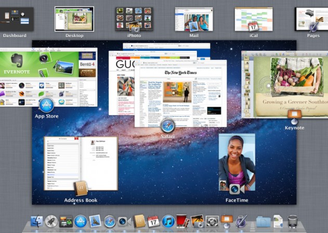
Task: Click the App Store badge on window group
Action: coord(46,106)
